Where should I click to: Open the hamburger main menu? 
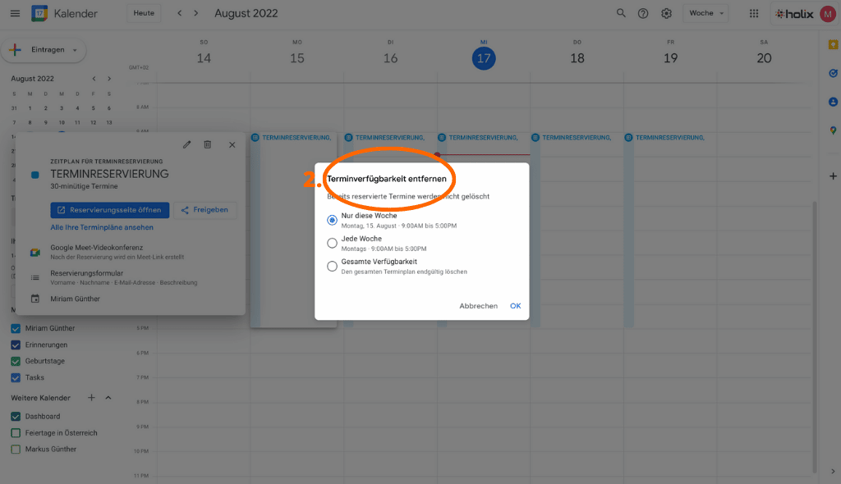tap(14, 13)
